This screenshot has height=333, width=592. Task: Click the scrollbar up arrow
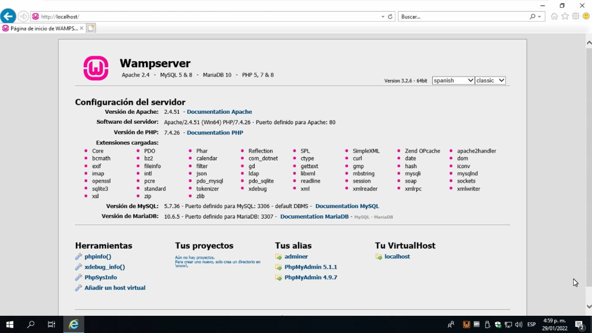click(589, 43)
